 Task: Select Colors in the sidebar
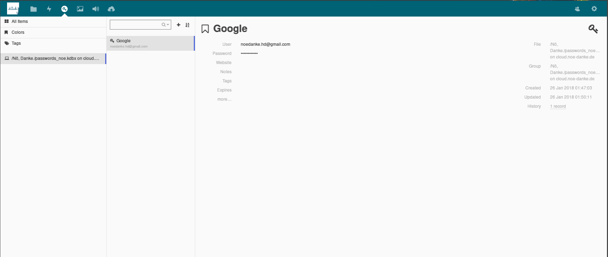tap(18, 32)
